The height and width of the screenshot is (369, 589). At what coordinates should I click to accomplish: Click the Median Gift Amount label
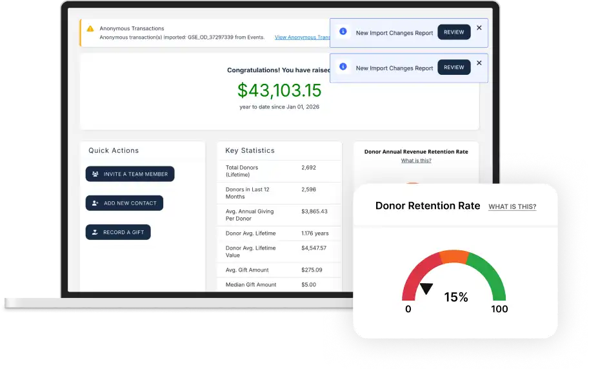(251, 284)
